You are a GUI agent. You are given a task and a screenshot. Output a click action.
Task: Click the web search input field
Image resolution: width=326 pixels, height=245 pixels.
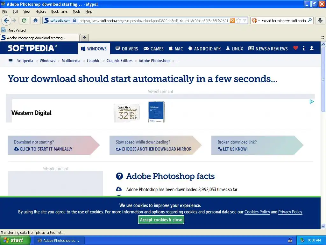[x=284, y=20]
